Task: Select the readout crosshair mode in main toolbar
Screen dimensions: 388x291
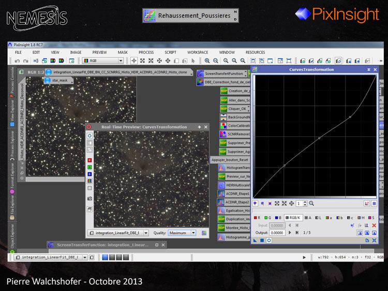Action: click(x=134, y=60)
